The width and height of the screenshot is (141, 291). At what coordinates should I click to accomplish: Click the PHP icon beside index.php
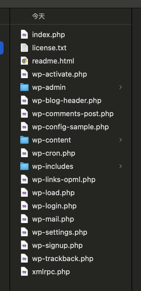pos(24,34)
